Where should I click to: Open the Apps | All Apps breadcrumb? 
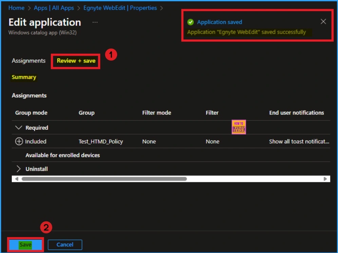click(x=54, y=8)
